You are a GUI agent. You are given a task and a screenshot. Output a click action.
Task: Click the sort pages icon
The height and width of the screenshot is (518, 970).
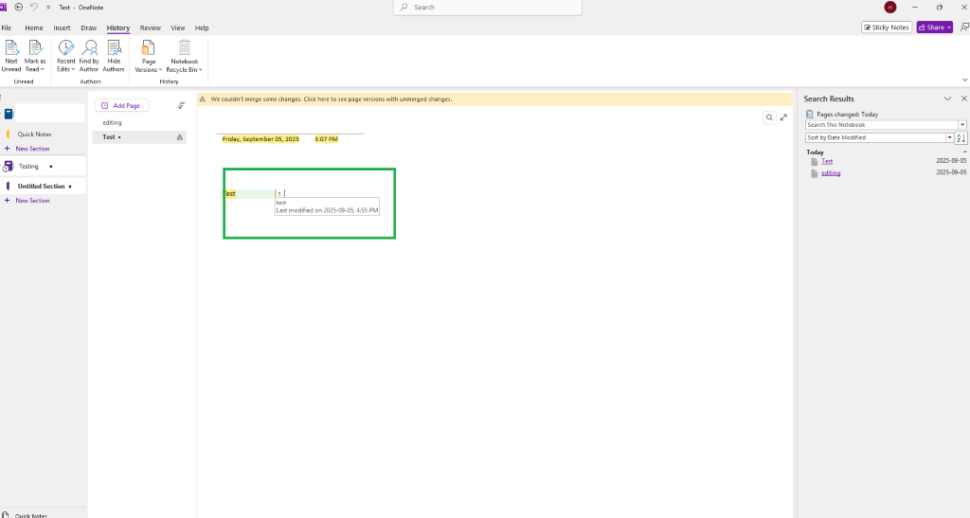181,106
